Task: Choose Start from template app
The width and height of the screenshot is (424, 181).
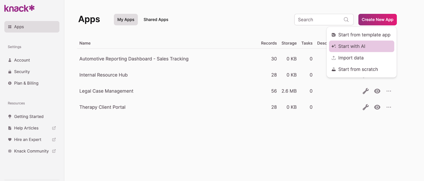Action: [361, 35]
